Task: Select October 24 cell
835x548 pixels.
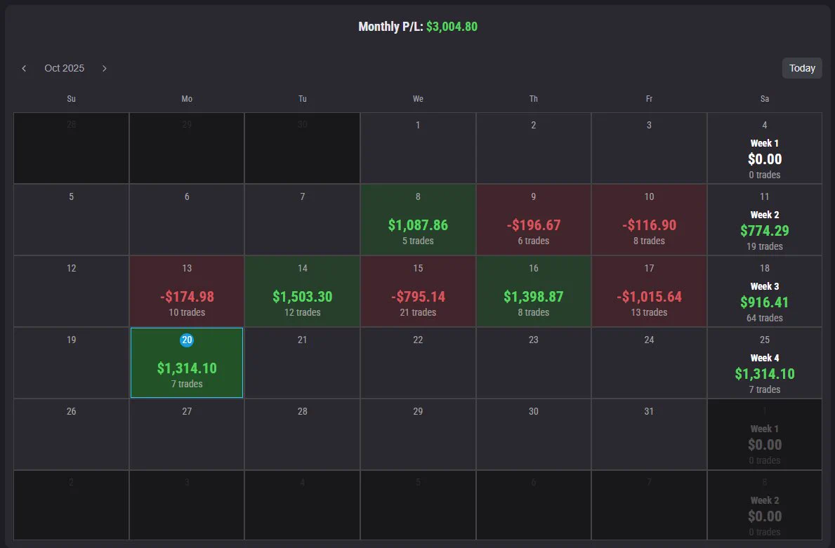Action: point(649,363)
